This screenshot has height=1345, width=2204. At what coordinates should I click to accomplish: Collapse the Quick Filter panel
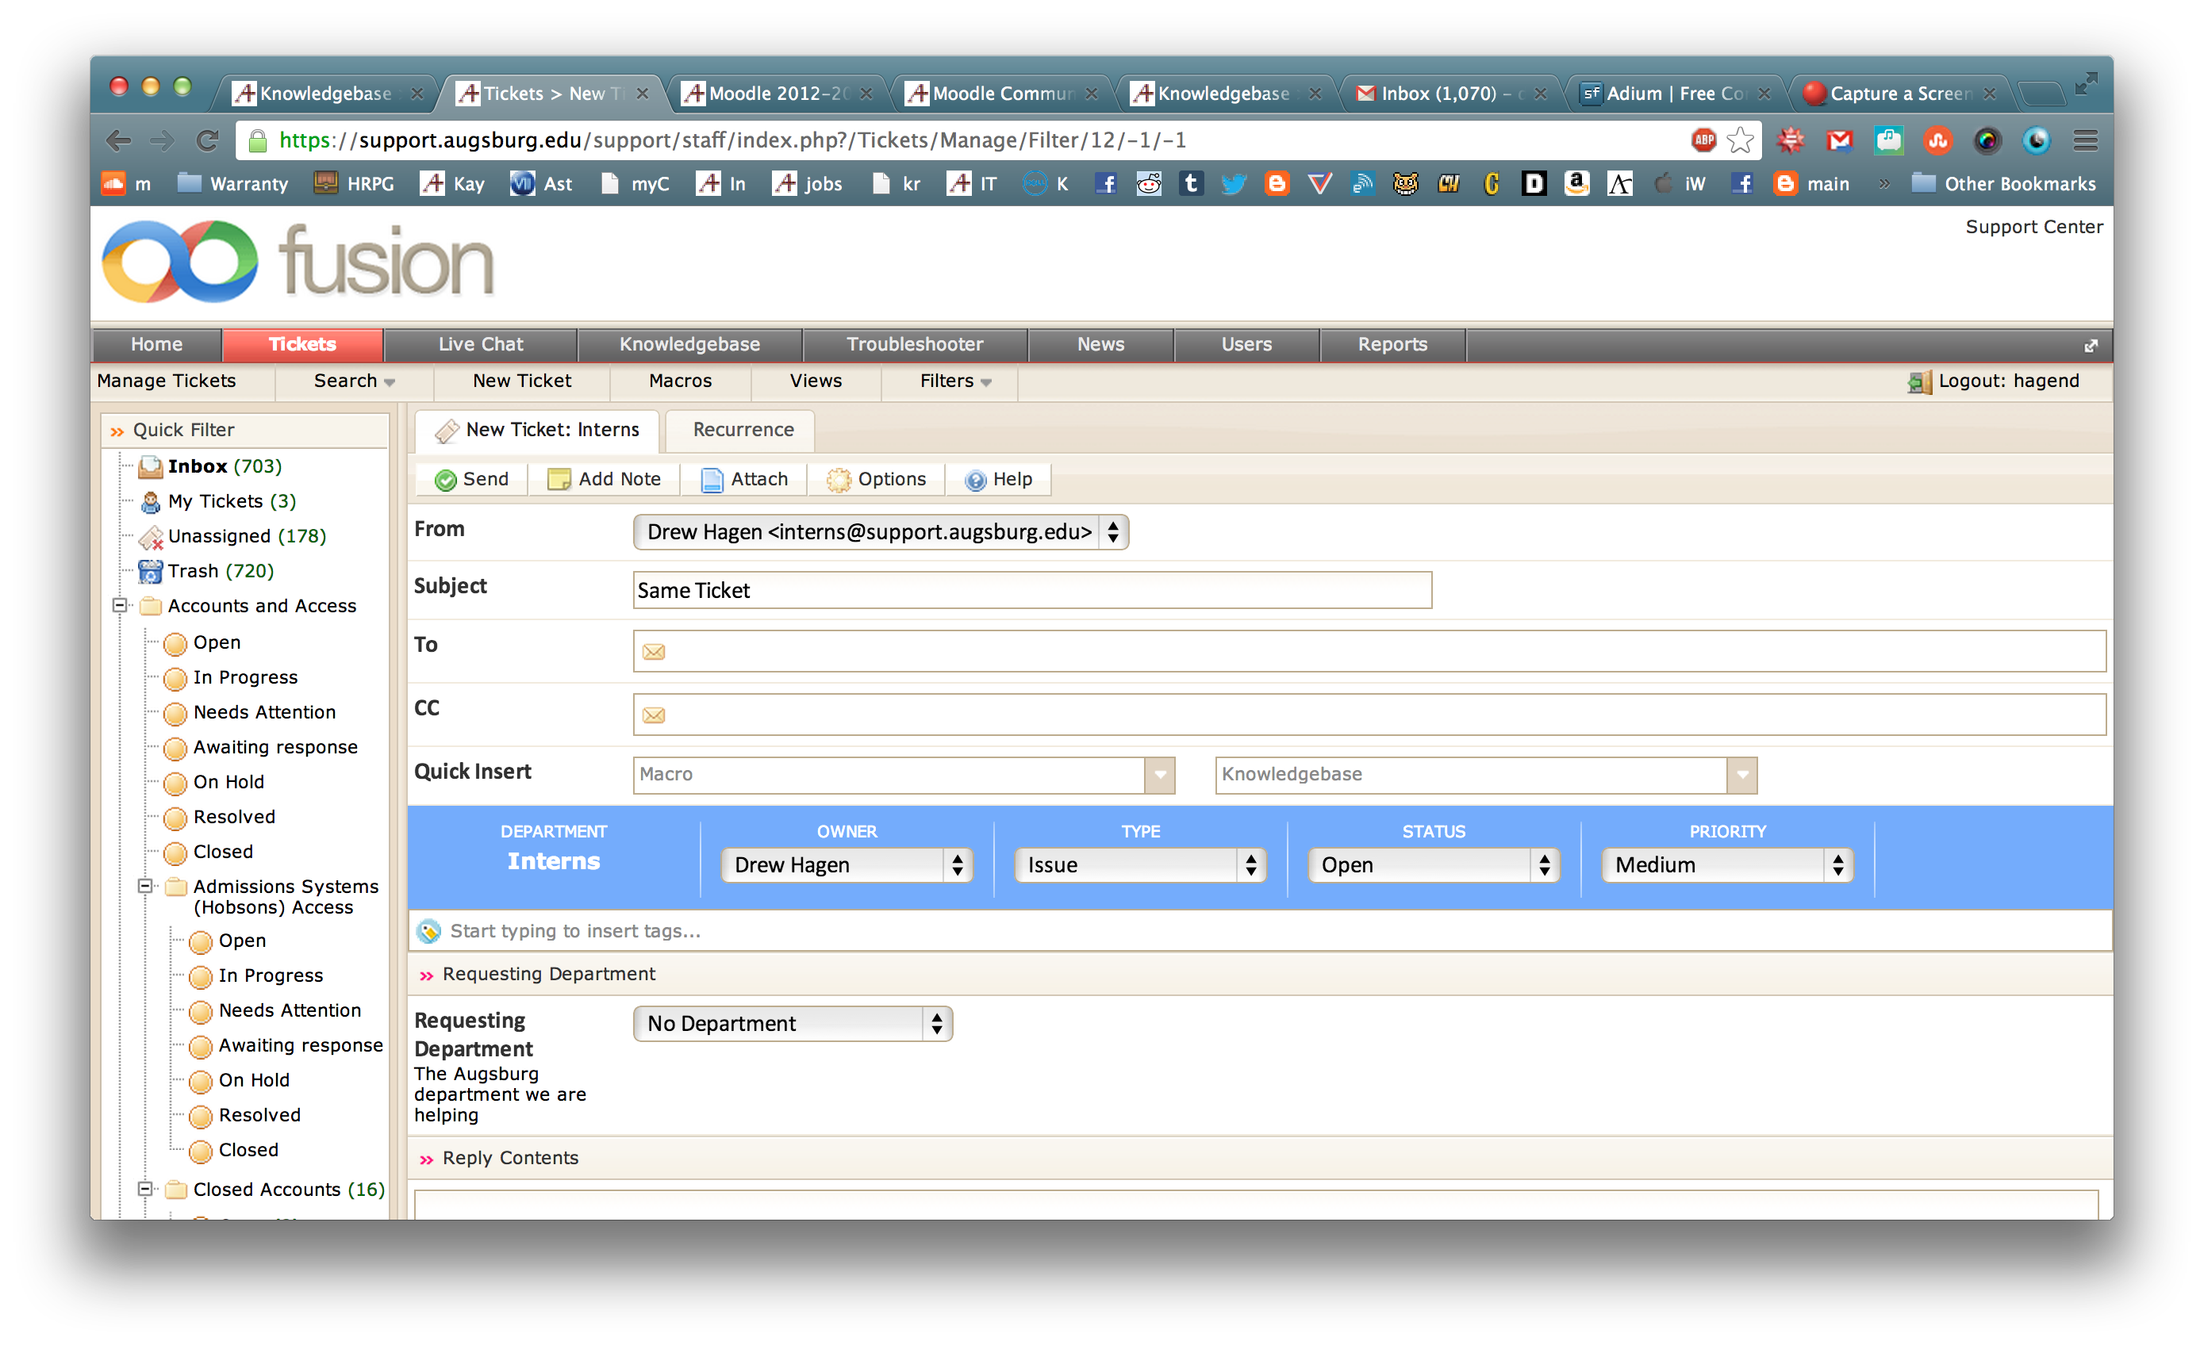[117, 431]
